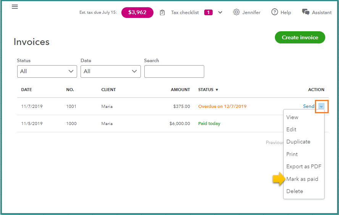339x215 pixels.
Task: Sort by the Status column header
Action: pyautogui.click(x=208, y=90)
